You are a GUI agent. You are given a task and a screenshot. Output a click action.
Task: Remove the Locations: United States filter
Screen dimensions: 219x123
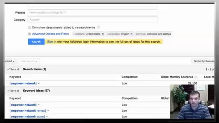[x=103, y=34]
